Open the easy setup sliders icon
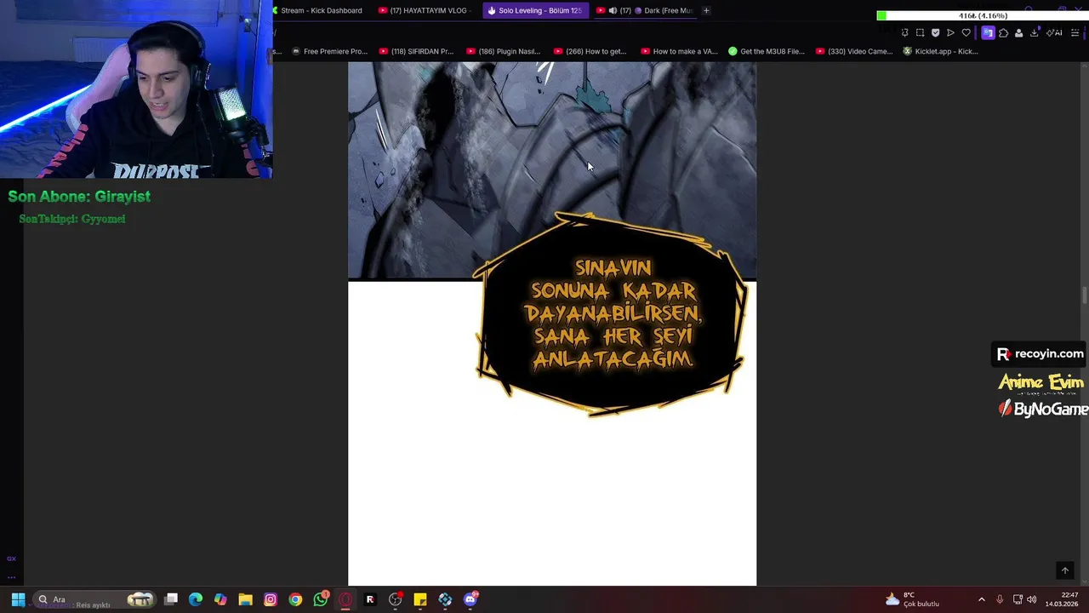This screenshot has width=1089, height=613. pos(1075,33)
